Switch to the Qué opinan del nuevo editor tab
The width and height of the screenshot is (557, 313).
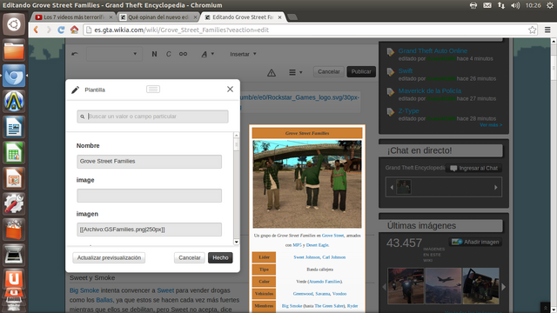[x=158, y=17]
